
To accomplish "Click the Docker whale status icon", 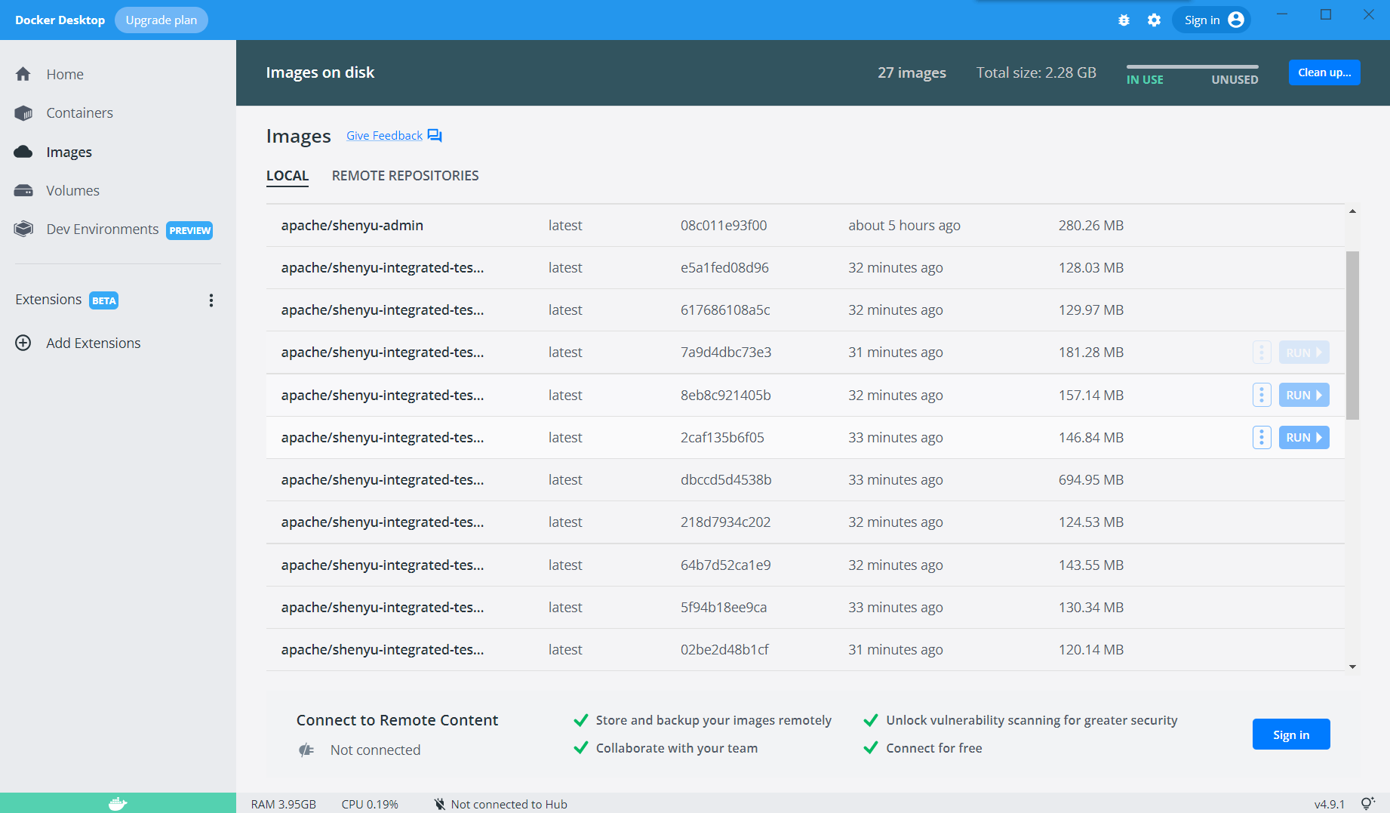I will (118, 804).
